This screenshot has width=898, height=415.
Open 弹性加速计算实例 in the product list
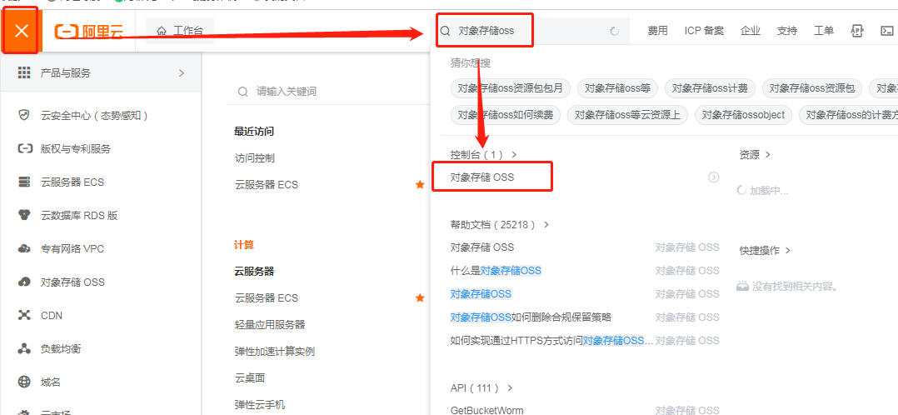tap(274, 352)
